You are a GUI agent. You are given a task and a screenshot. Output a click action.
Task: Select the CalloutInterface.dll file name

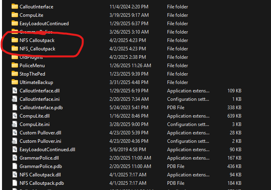[40, 90]
